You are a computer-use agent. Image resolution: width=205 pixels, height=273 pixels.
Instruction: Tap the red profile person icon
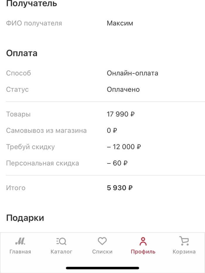[x=143, y=241]
